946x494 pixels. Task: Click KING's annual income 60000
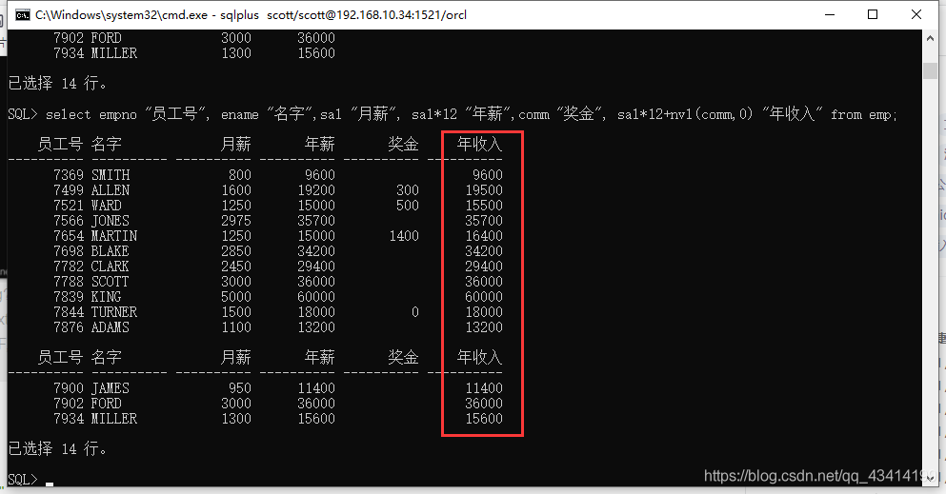pos(484,296)
